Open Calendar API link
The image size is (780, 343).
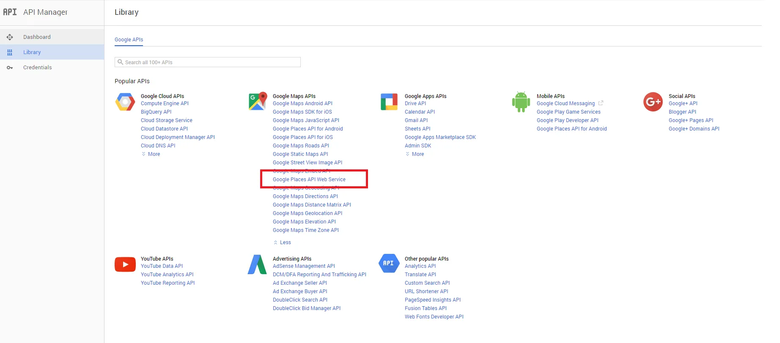pos(420,112)
